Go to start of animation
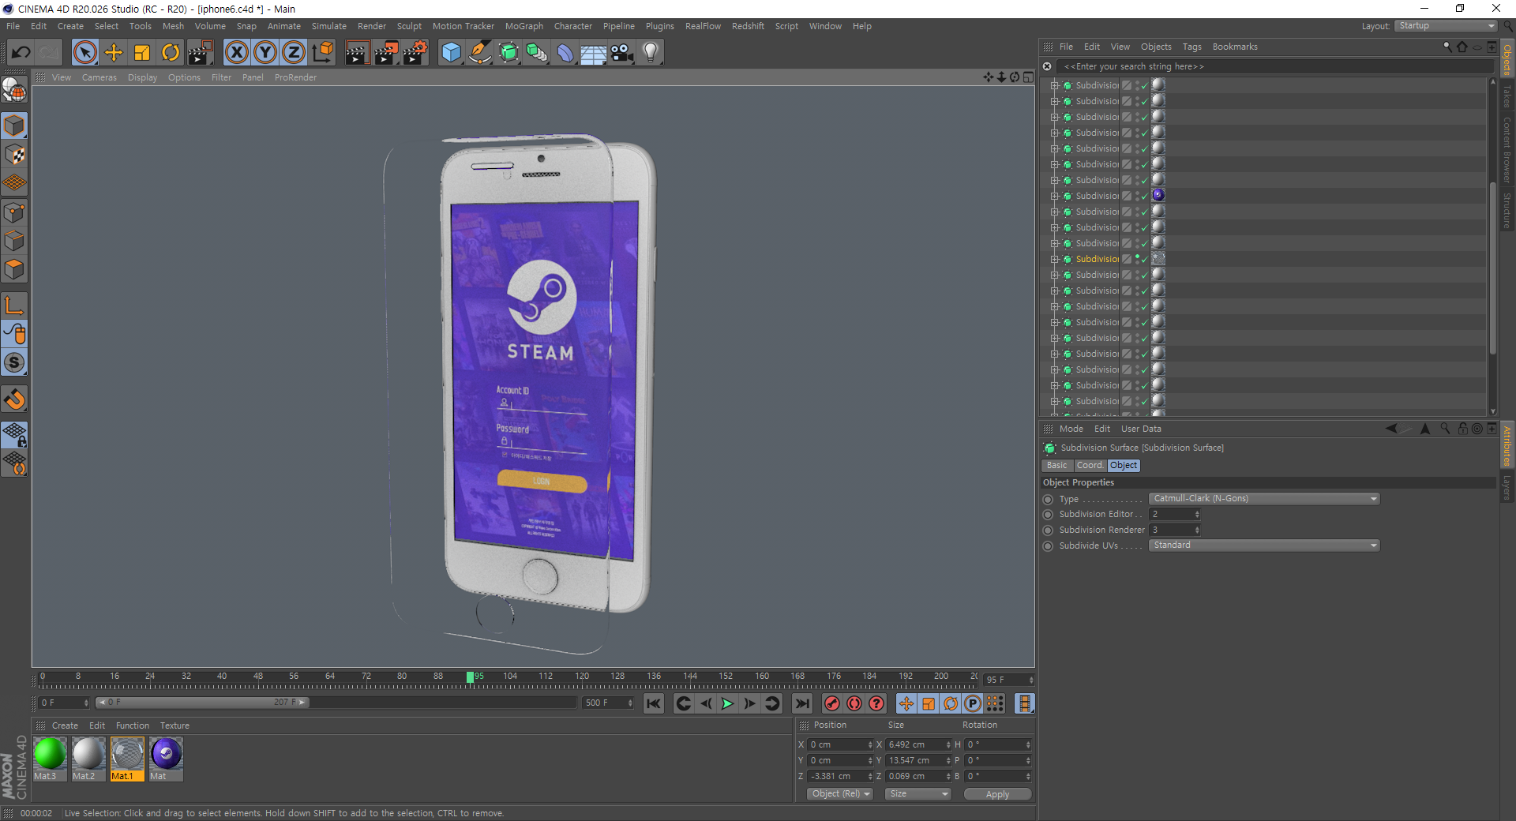Screen dimensions: 1516x821 click(654, 703)
